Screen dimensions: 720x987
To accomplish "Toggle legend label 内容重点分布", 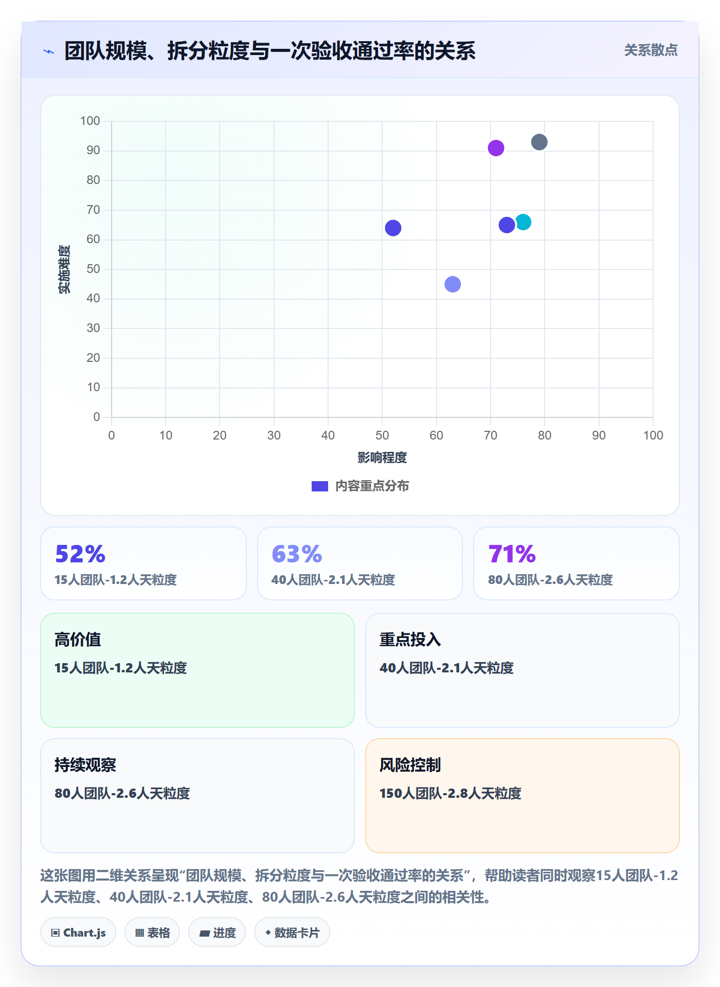I will click(x=372, y=486).
